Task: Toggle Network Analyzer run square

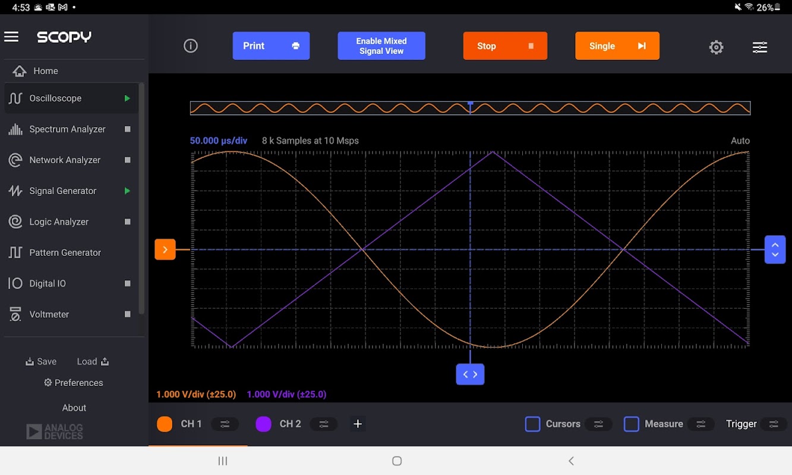Action: pyautogui.click(x=127, y=160)
